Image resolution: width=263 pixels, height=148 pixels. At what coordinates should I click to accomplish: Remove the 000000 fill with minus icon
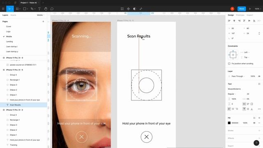click(259, 123)
